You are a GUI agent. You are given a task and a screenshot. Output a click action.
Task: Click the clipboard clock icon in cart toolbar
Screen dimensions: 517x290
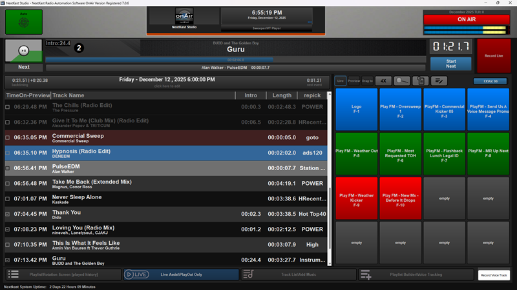pos(421,81)
